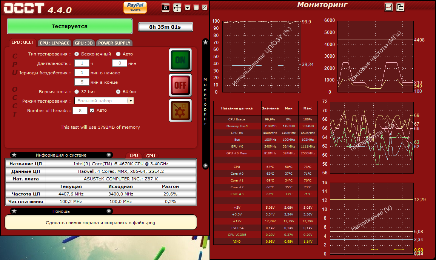Image resolution: width=436 pixels, height=260 pixels.
Task: Open the title bar down-arrow menu
Action: pyautogui.click(x=187, y=8)
